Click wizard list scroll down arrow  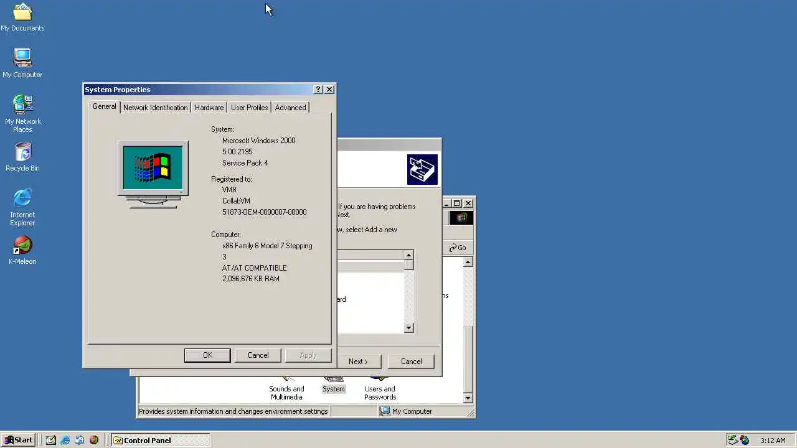pos(408,328)
